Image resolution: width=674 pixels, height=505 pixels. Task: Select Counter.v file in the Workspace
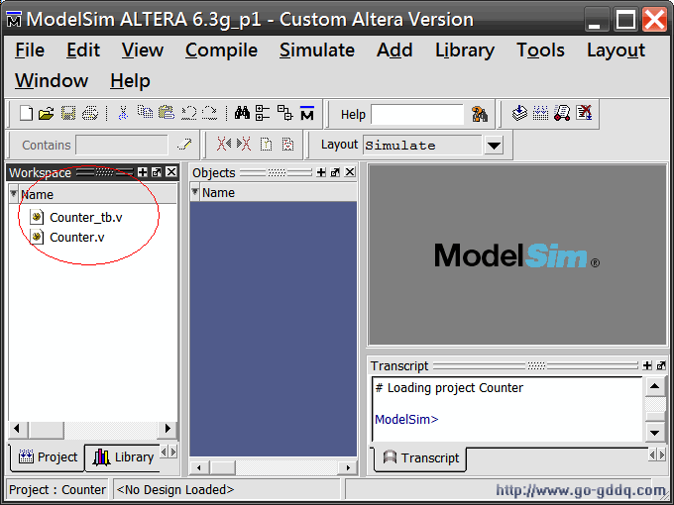coord(76,237)
